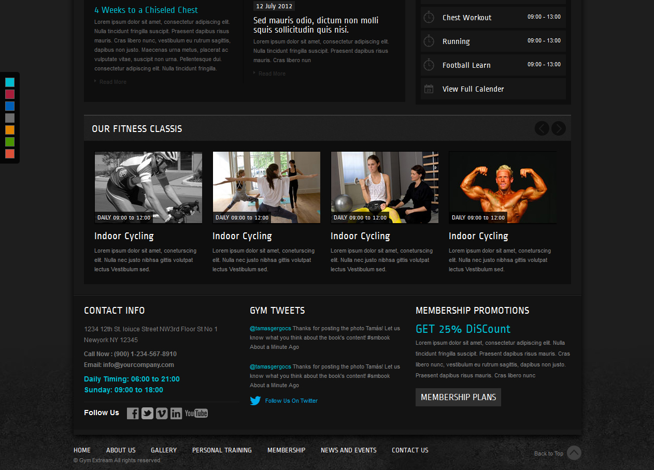The image size is (654, 470).
Task: Pick the green theme color swatch
Action: (x=10, y=142)
